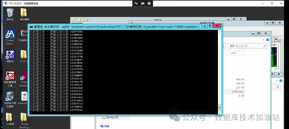Open the quick access toolbar dropdown in trace window
The height and width of the screenshot is (129, 289).
point(88,20)
